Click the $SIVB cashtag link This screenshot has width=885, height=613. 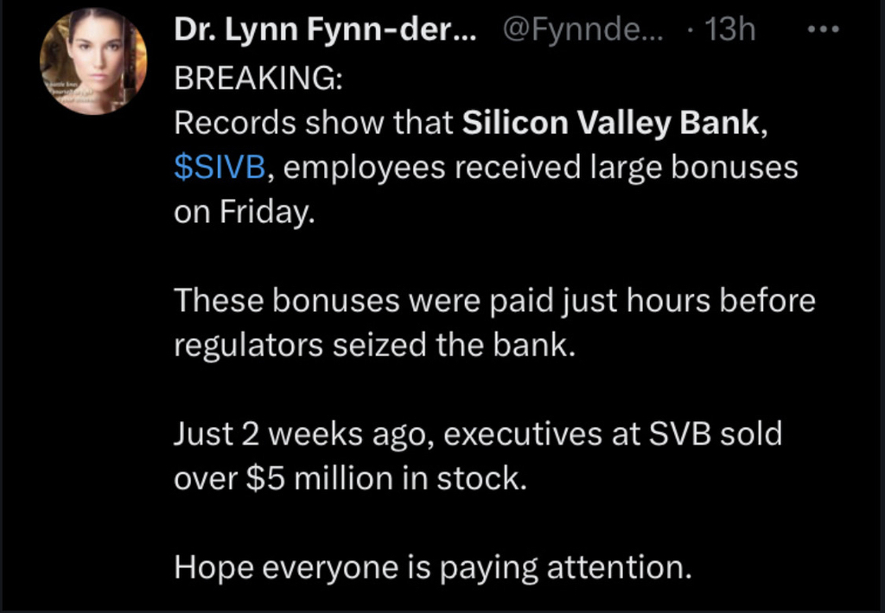click(220, 167)
